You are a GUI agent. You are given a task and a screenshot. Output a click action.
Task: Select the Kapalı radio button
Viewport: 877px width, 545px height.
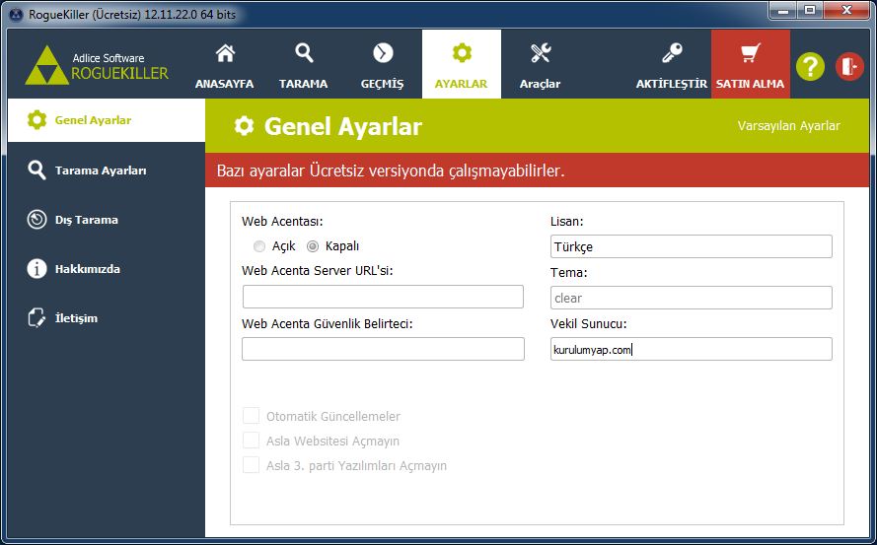[313, 246]
